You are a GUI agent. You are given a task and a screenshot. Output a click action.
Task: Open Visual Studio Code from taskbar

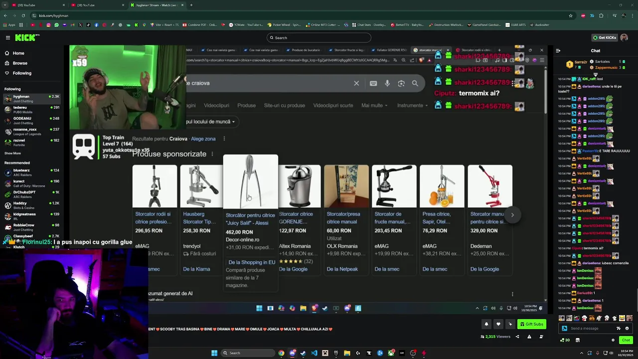pyautogui.click(x=314, y=353)
